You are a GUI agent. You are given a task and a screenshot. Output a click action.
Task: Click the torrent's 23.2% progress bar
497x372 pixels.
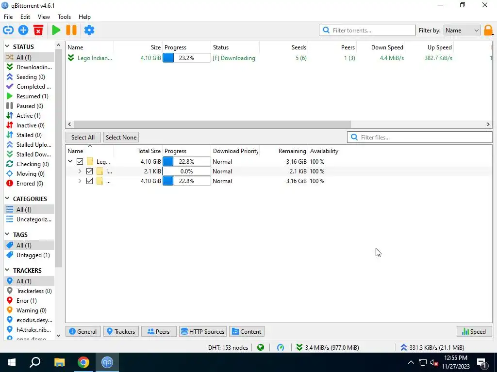(x=187, y=58)
